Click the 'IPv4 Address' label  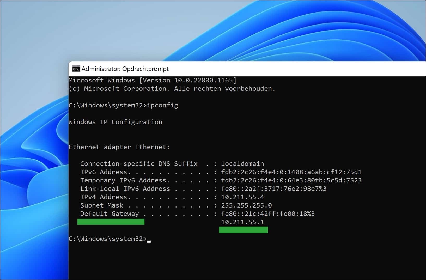(104, 197)
